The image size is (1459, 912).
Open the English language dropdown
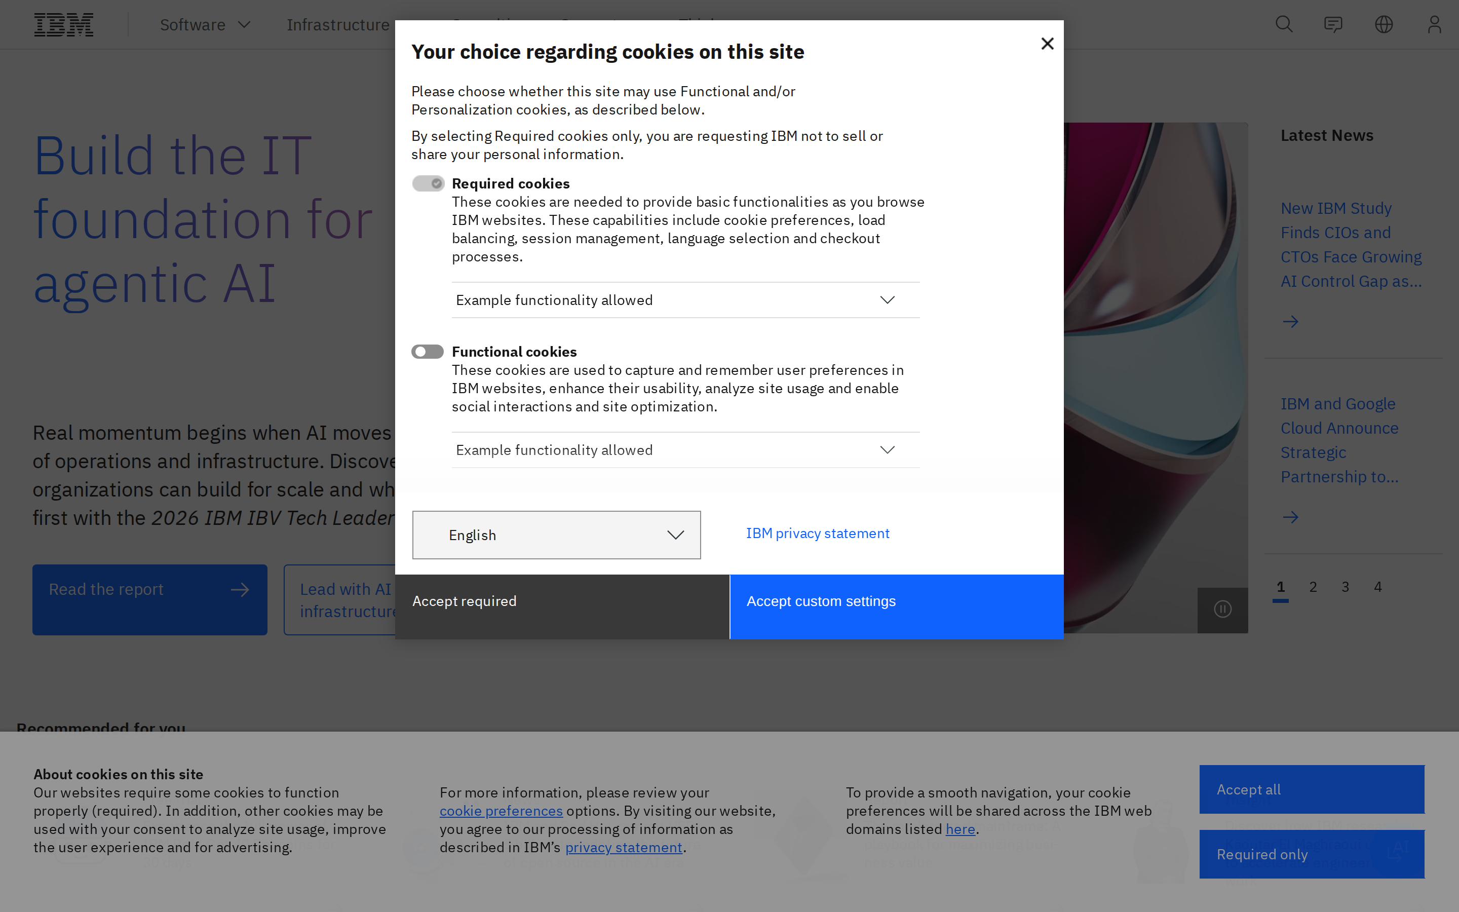[x=556, y=535]
